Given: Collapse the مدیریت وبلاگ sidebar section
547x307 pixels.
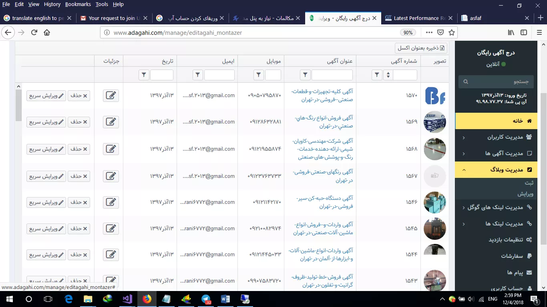Looking at the screenshot, I should [501, 170].
